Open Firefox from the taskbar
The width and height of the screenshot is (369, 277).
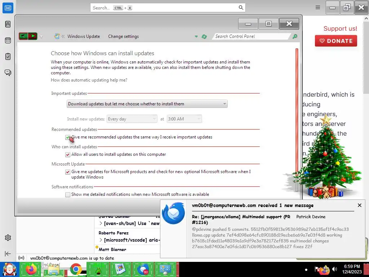[31, 269]
